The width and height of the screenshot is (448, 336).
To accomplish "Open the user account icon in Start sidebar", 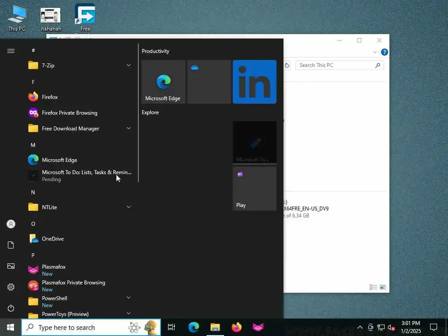I will pos(11,224).
